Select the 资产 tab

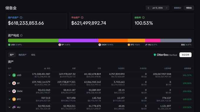pos(12,55)
